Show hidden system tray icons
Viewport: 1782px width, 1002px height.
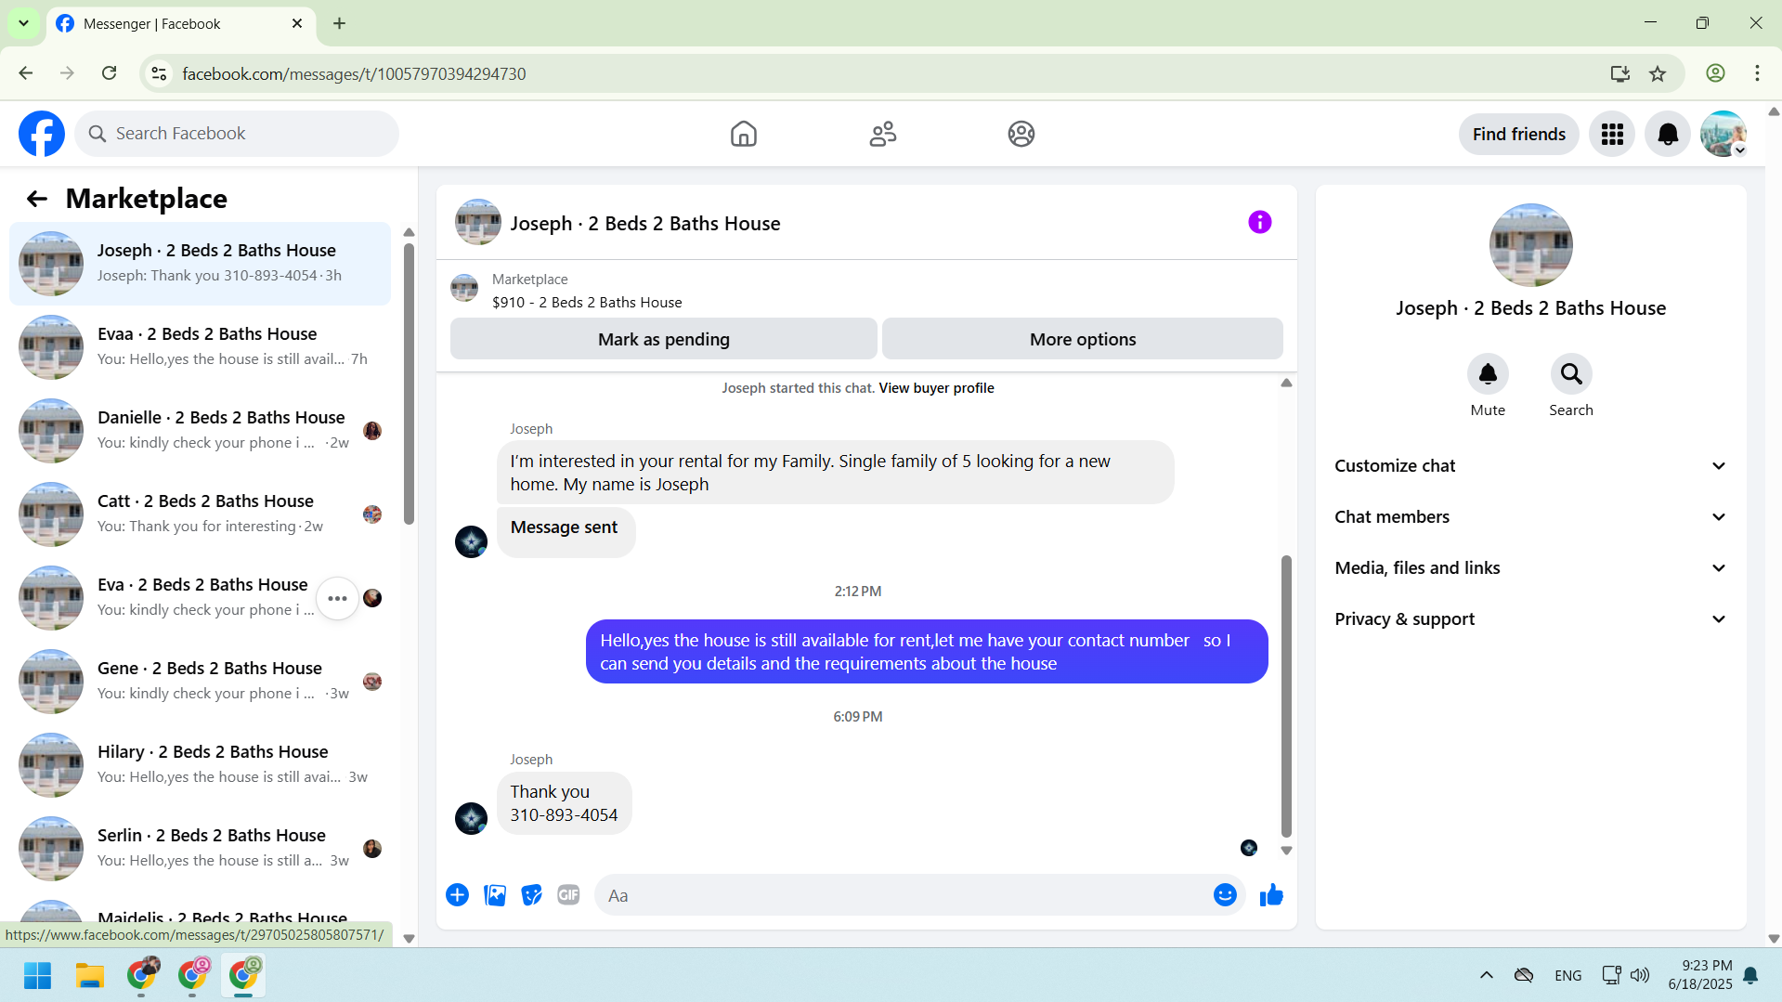point(1486,975)
